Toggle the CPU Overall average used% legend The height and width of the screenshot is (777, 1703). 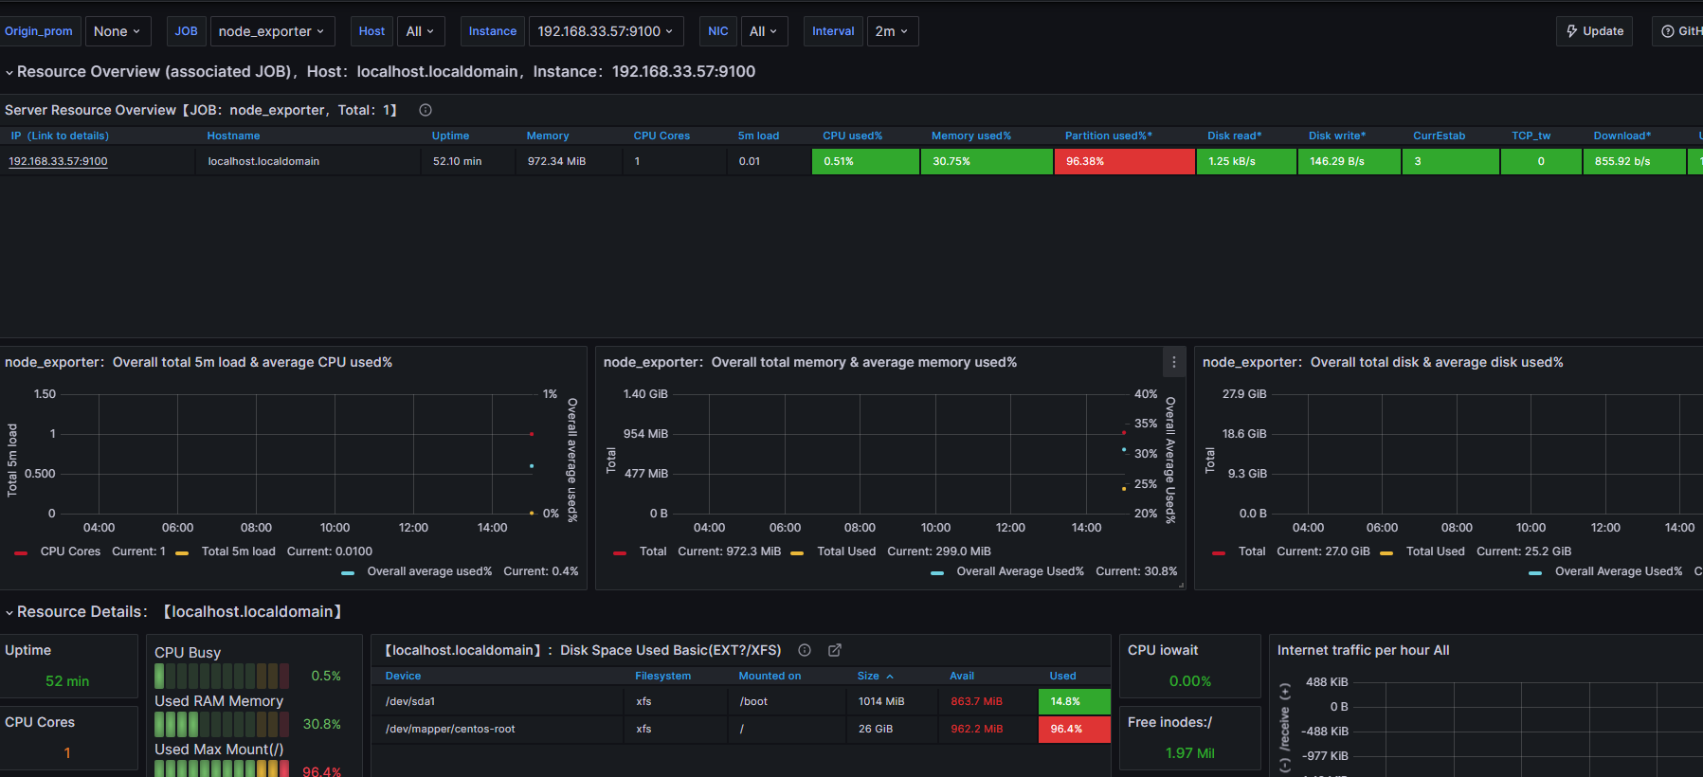pyautogui.click(x=429, y=571)
